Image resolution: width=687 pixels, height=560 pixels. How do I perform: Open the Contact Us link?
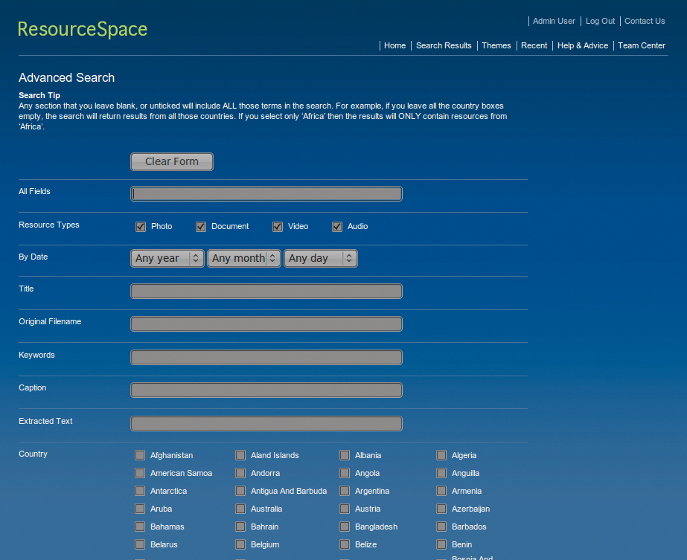point(645,21)
